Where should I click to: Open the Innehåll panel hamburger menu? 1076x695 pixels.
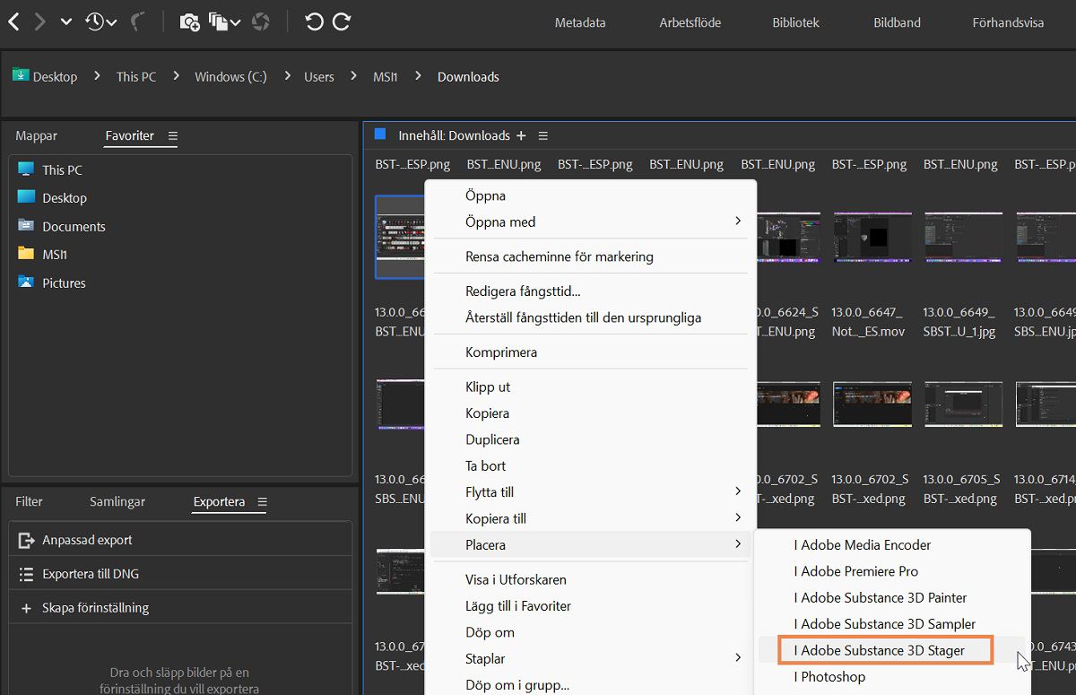(542, 135)
